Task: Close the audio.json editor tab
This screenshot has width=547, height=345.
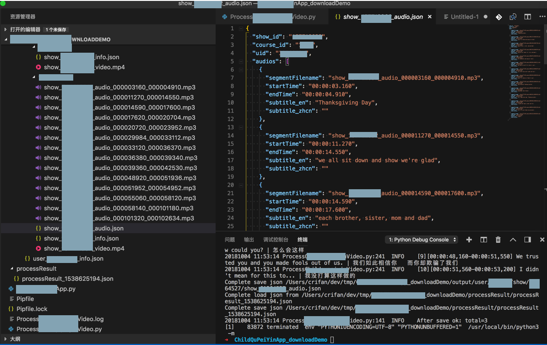Action: [430, 17]
